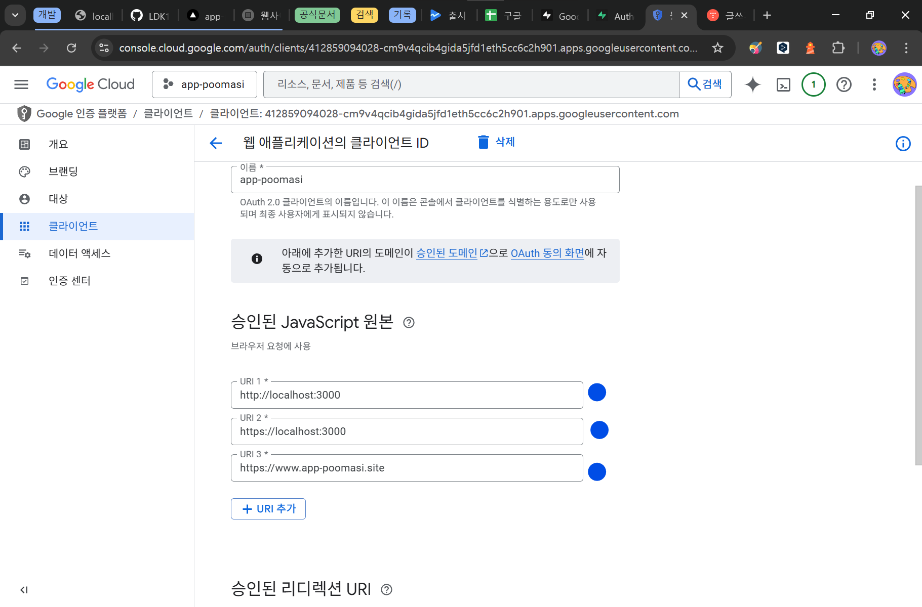Reload the current page
This screenshot has width=922, height=607.
click(x=71, y=48)
